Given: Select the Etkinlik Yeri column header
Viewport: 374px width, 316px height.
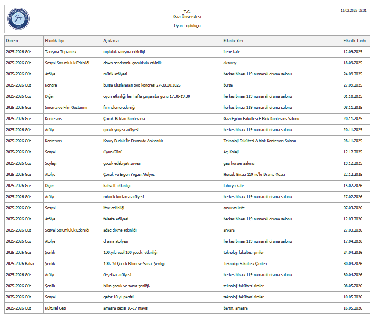Looking at the screenshot, I should [x=233, y=41].
